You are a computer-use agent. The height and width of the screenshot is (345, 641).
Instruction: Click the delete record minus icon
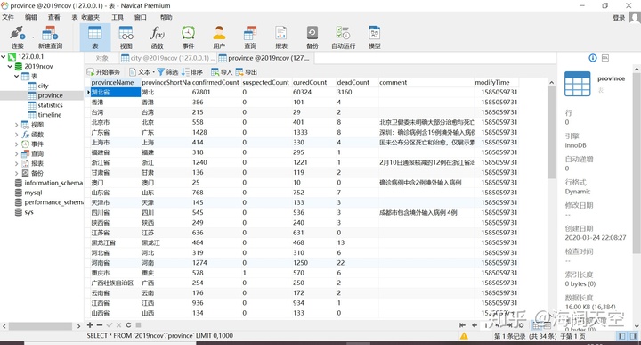coord(100,325)
